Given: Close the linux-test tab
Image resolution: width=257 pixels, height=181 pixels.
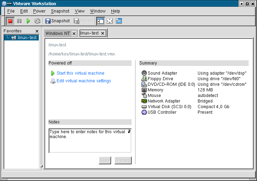Looking at the screenshot, I should [x=103, y=33].
